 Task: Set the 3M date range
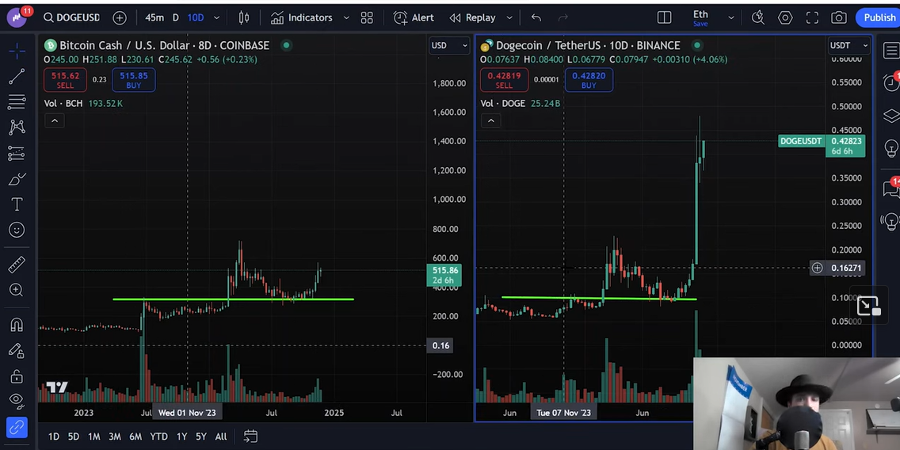tap(115, 437)
